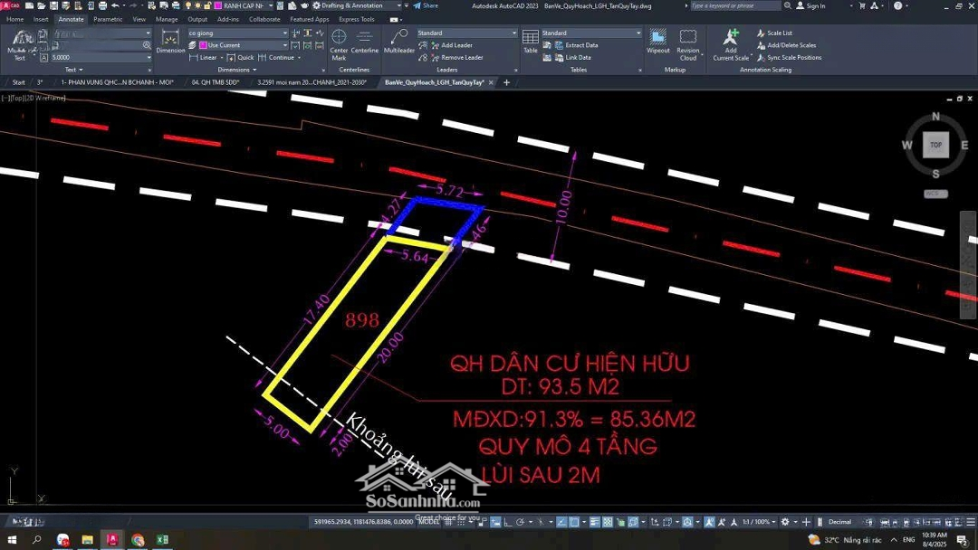Choose the Centerline tool
Image resolution: width=978 pixels, height=550 pixels.
tap(365, 42)
